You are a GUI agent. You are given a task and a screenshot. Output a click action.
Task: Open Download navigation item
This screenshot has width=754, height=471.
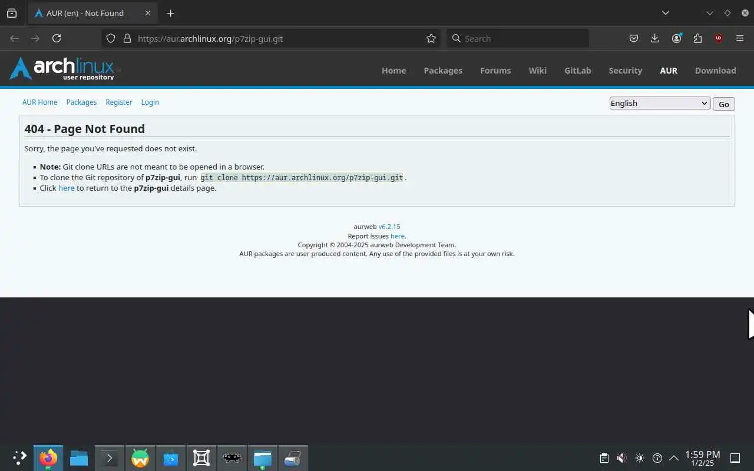[715, 70]
